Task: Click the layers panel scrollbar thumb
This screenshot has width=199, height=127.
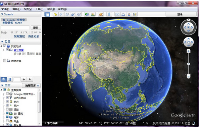Action: pos(39,102)
